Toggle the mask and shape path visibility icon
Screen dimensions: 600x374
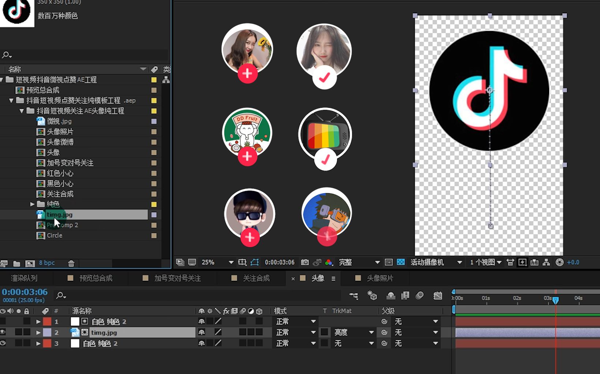254,262
